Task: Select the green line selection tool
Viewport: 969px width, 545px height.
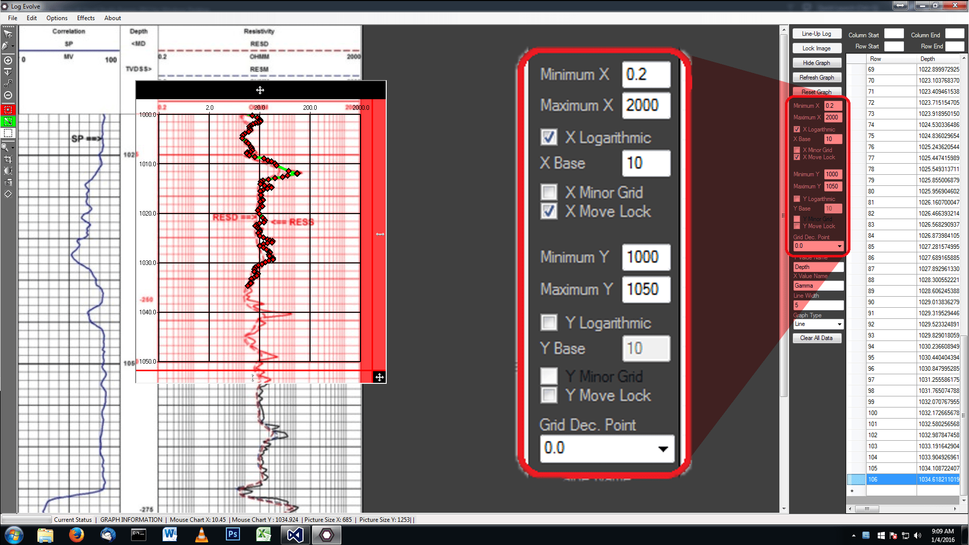Action: point(8,121)
